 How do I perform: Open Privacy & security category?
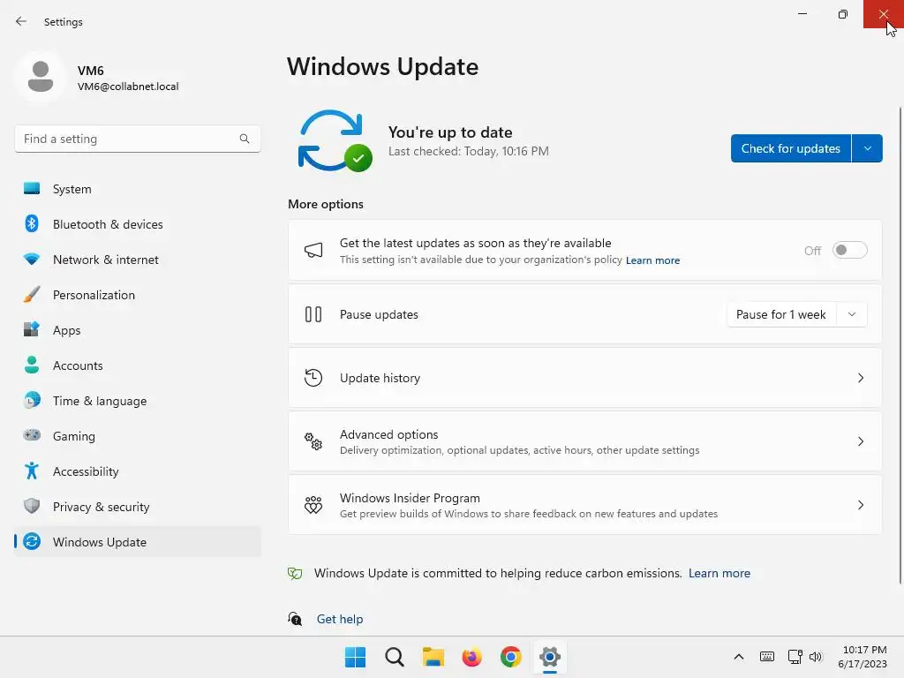coord(138,506)
